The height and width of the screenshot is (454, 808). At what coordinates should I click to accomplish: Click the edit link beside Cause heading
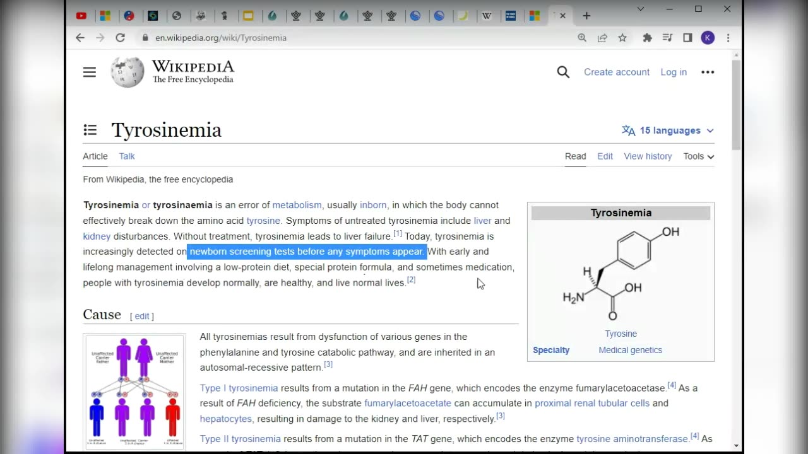(142, 316)
